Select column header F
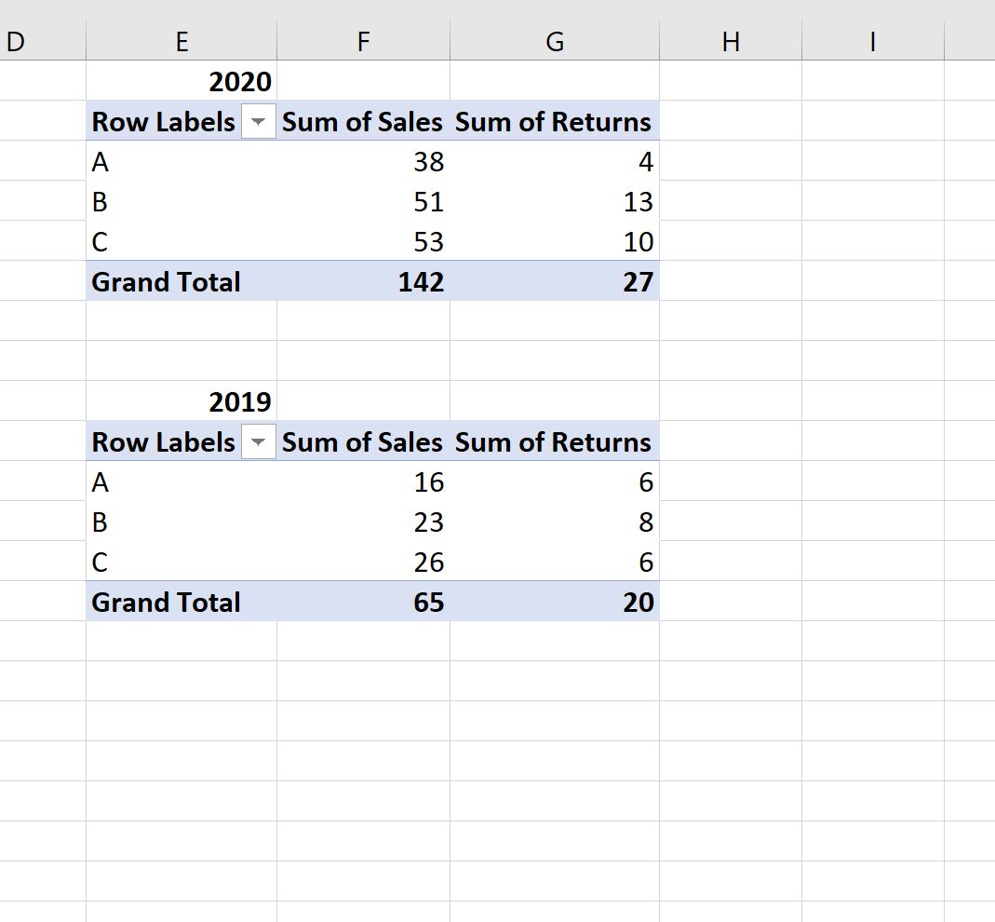 pyautogui.click(x=363, y=41)
